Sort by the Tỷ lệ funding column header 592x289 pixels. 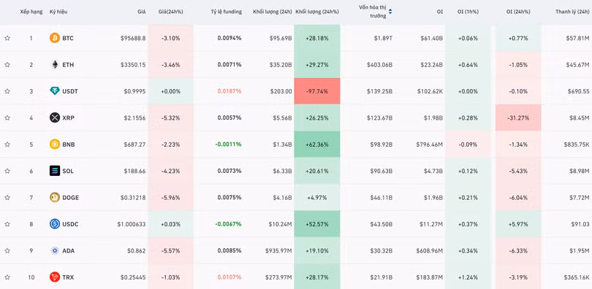point(226,12)
